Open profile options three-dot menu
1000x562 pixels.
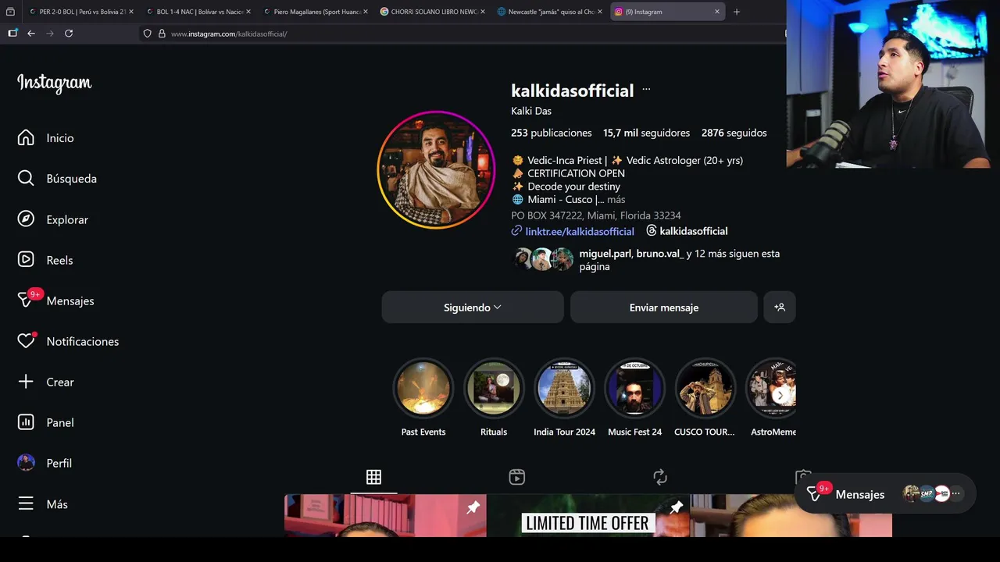tap(646, 90)
